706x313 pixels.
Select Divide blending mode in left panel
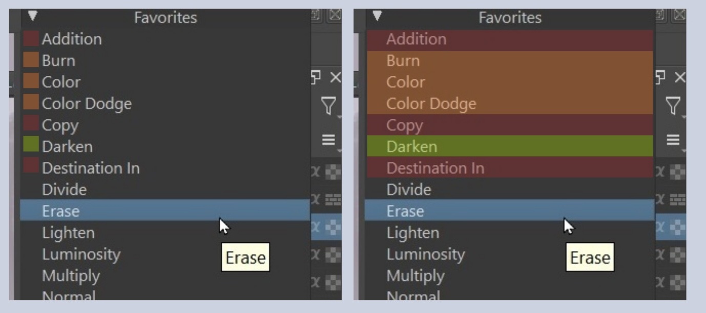pos(64,190)
